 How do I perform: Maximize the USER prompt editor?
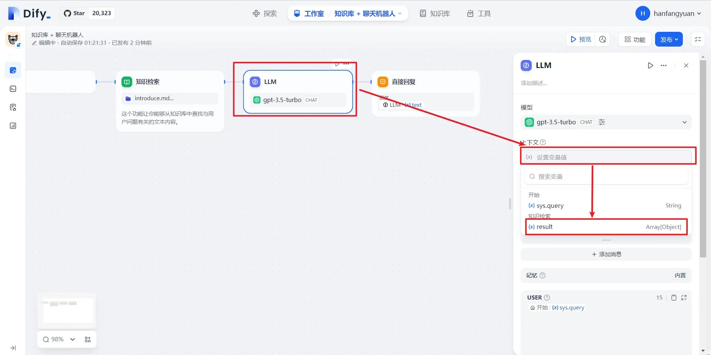pyautogui.click(x=684, y=298)
